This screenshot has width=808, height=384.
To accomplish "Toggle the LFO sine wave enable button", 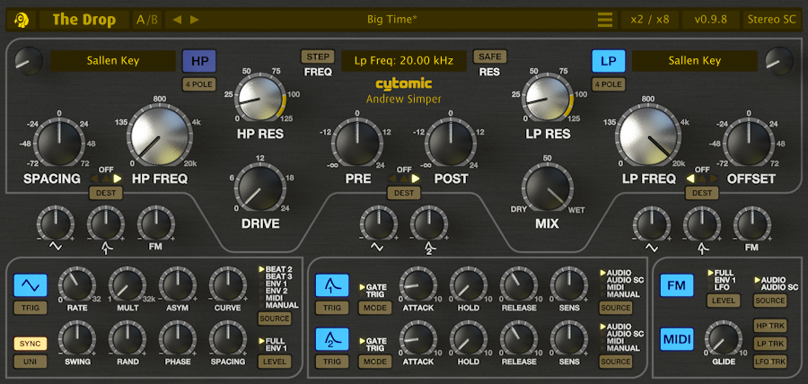I will [30, 285].
